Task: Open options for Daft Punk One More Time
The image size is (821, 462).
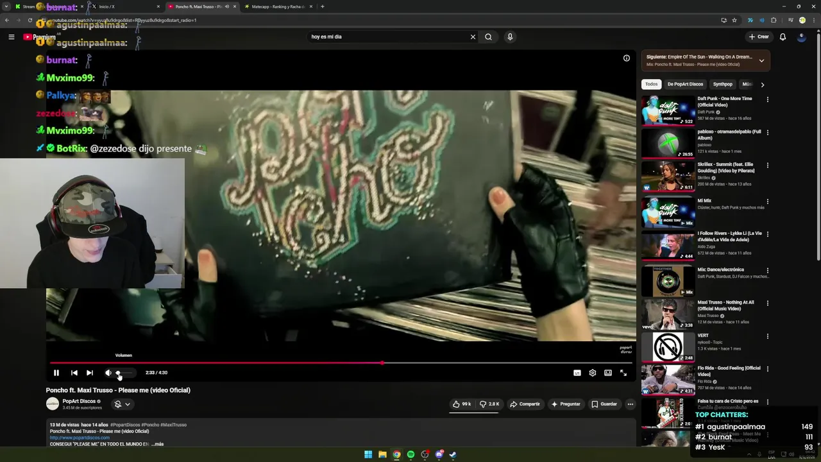Action: [x=767, y=99]
